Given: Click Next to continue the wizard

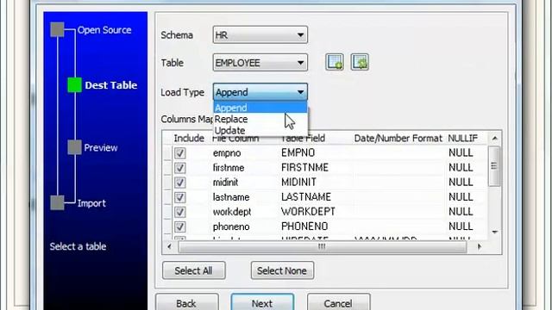Looking at the screenshot, I should 262,302.
